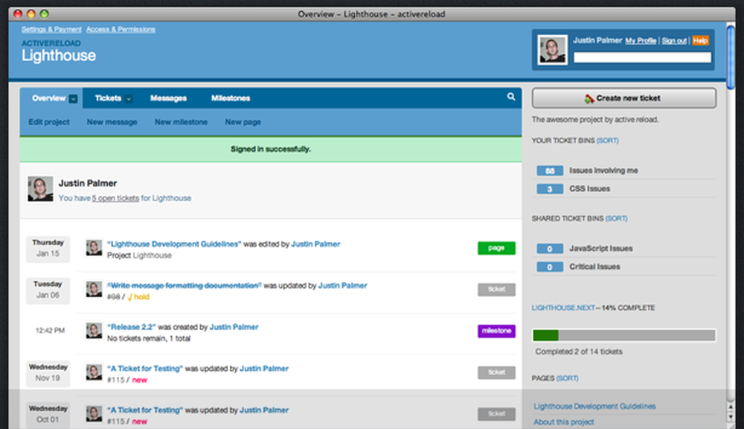Click the green page badge

[496, 248]
